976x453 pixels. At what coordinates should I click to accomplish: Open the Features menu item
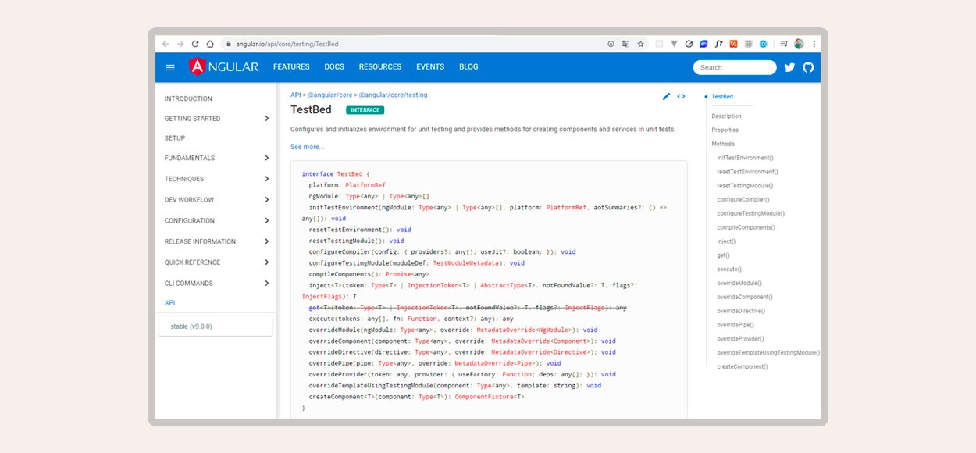(x=291, y=67)
